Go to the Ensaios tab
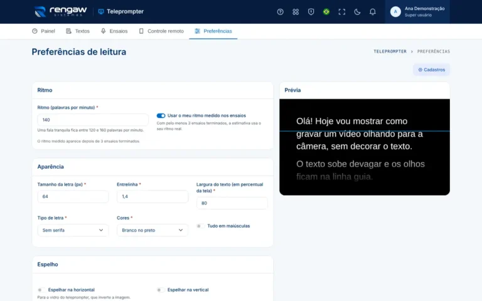This screenshot has width=482, height=301. 114,31
